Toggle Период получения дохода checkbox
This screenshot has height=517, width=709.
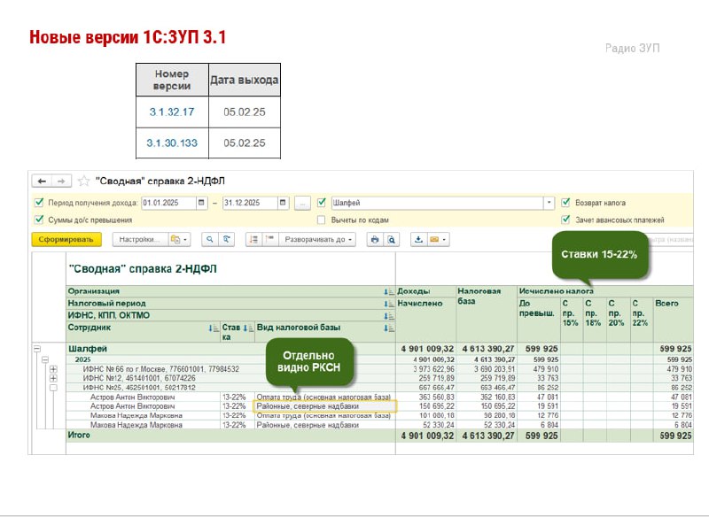(x=39, y=202)
